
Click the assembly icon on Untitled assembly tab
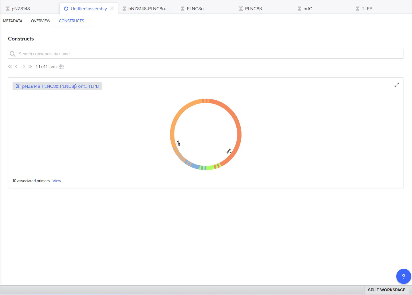66,9
